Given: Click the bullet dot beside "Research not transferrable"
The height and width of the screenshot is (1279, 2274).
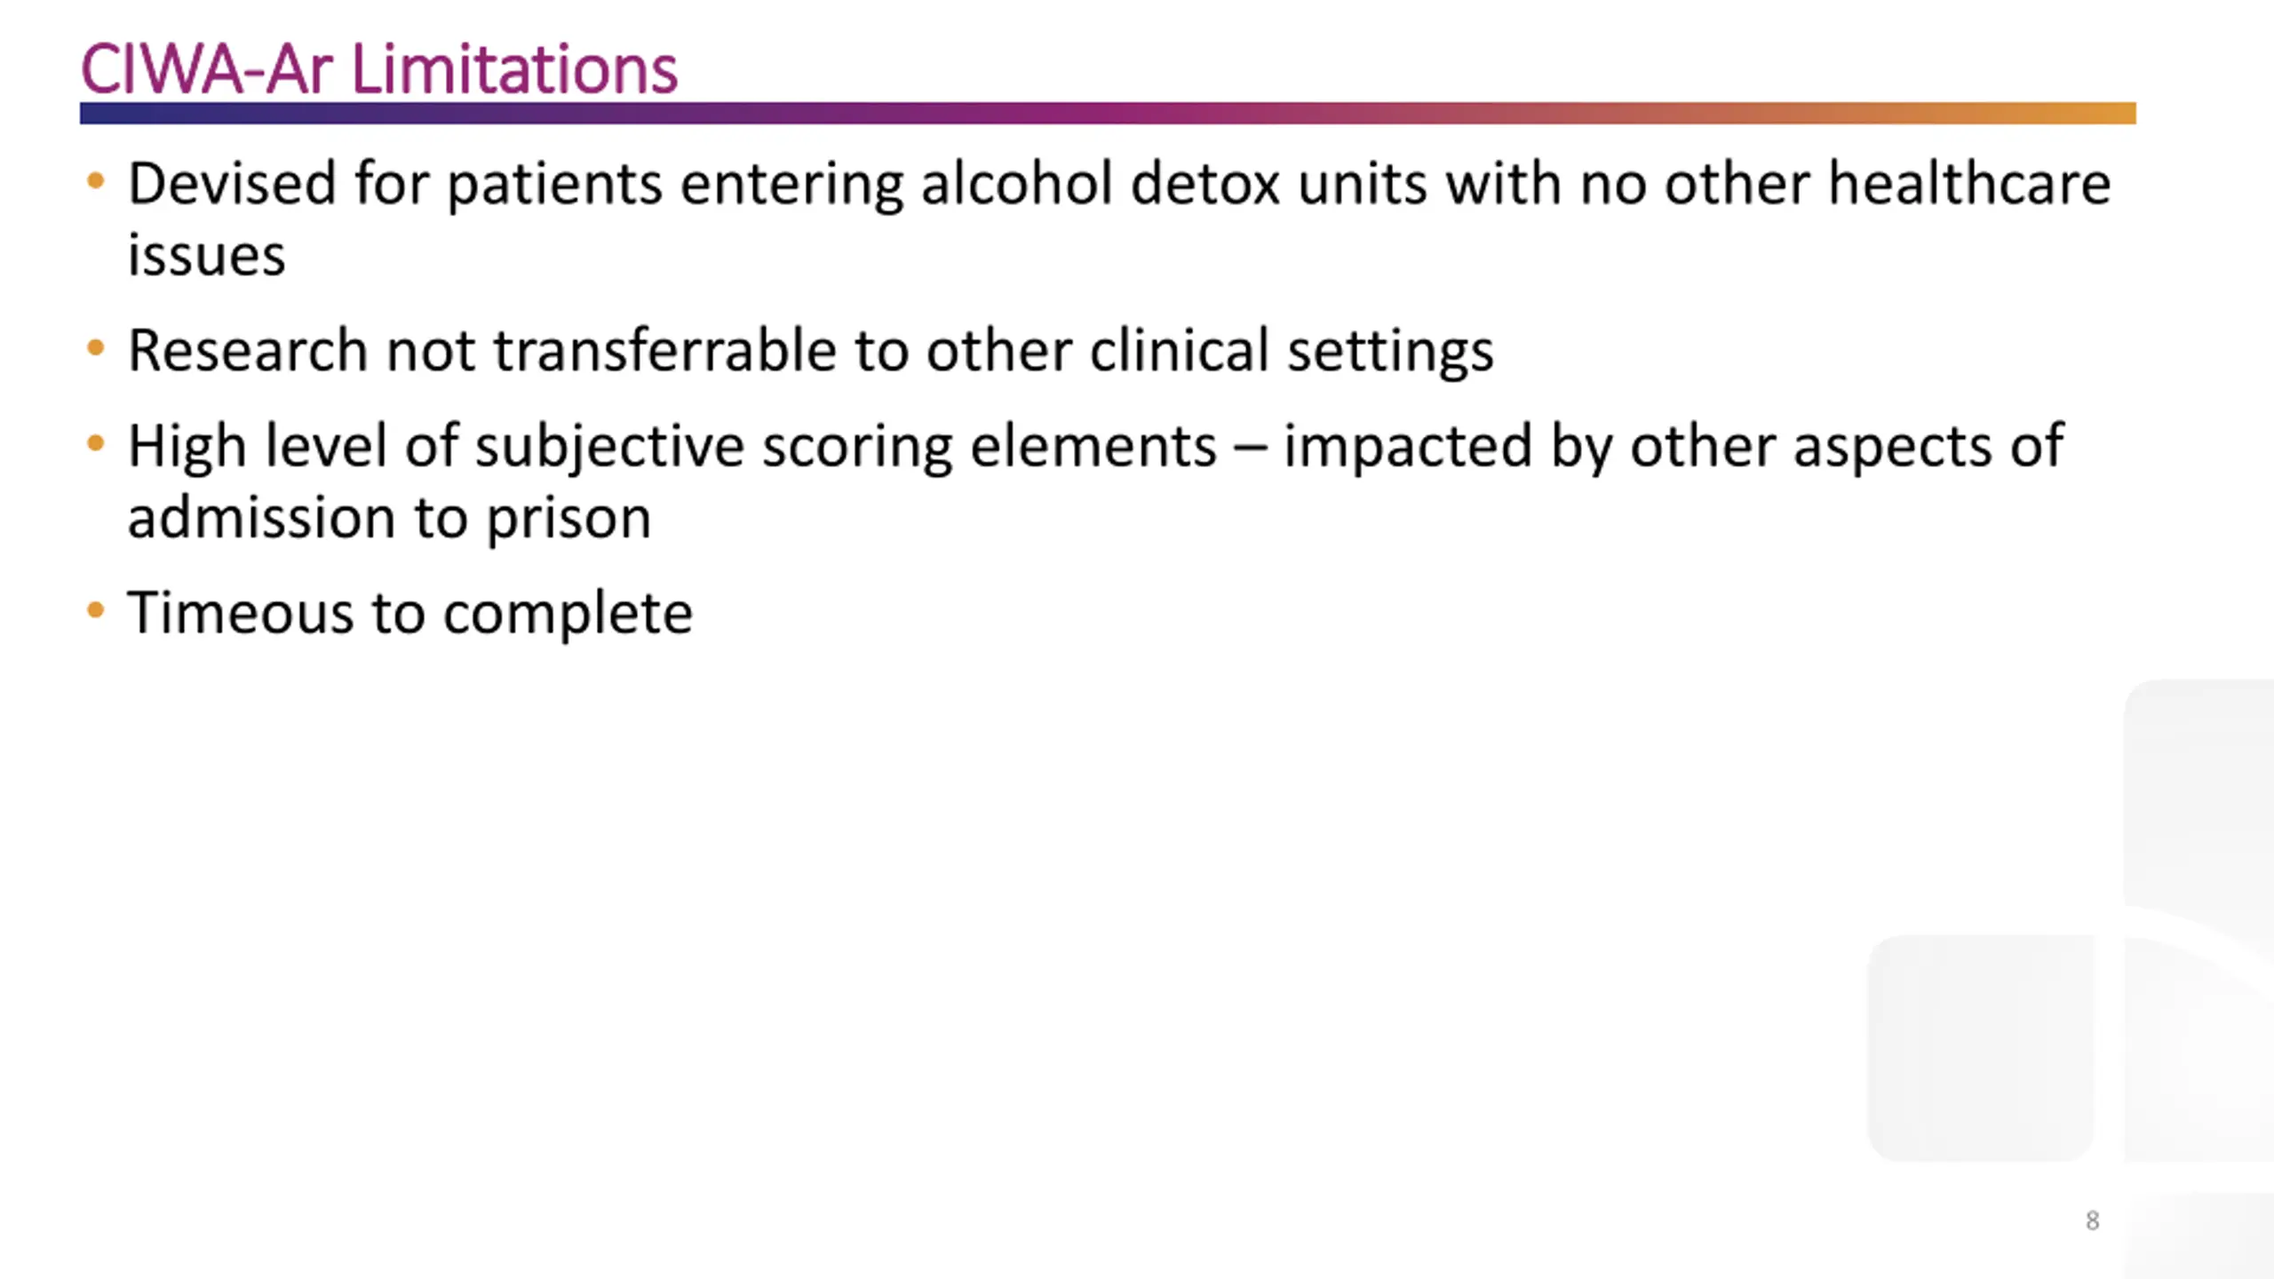Looking at the screenshot, I should 96,348.
